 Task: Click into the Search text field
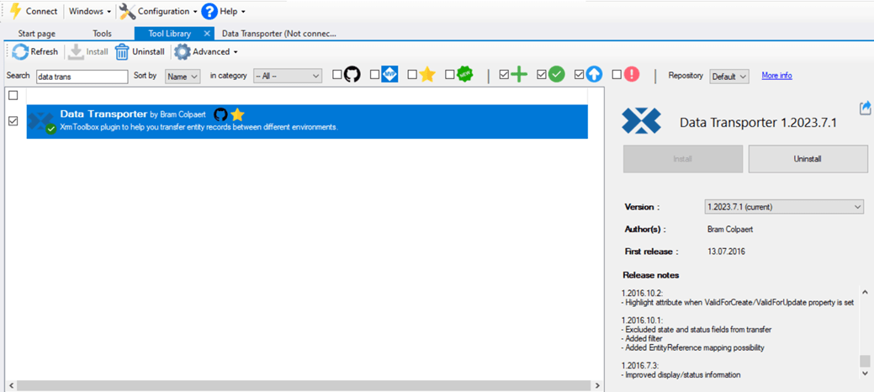[x=82, y=76]
